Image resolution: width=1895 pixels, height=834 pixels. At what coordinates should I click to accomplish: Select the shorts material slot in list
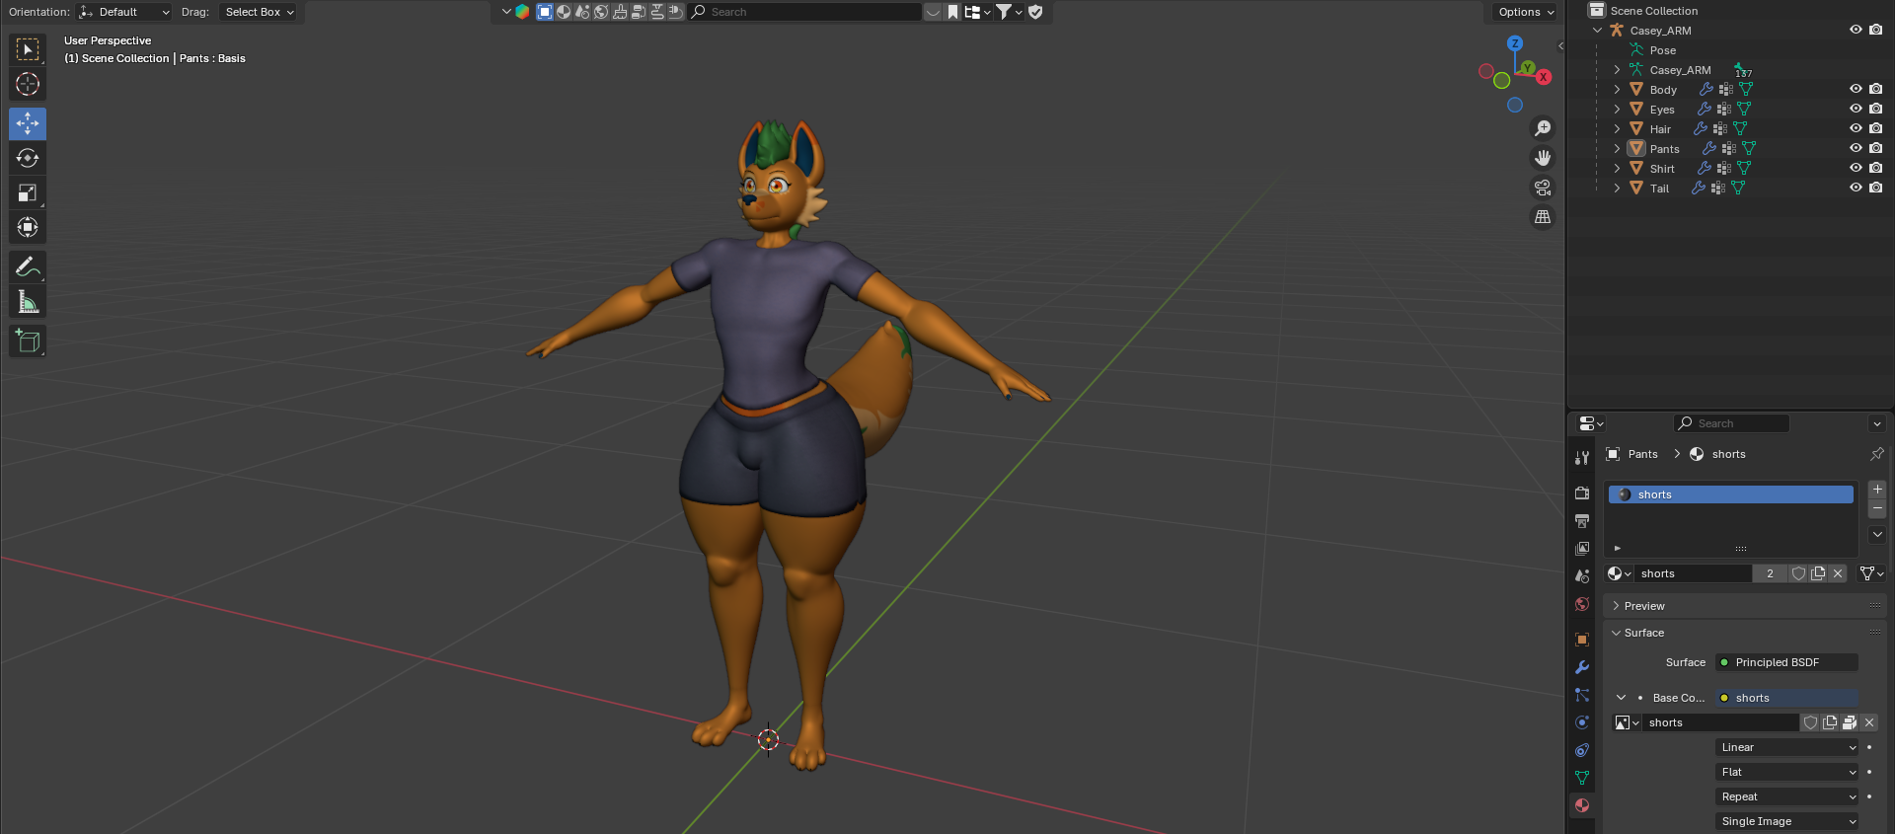1730,494
